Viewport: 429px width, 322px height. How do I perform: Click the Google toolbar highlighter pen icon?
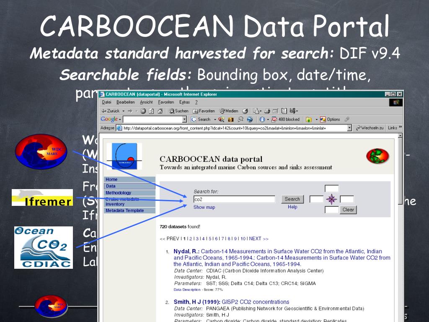pos(347,119)
